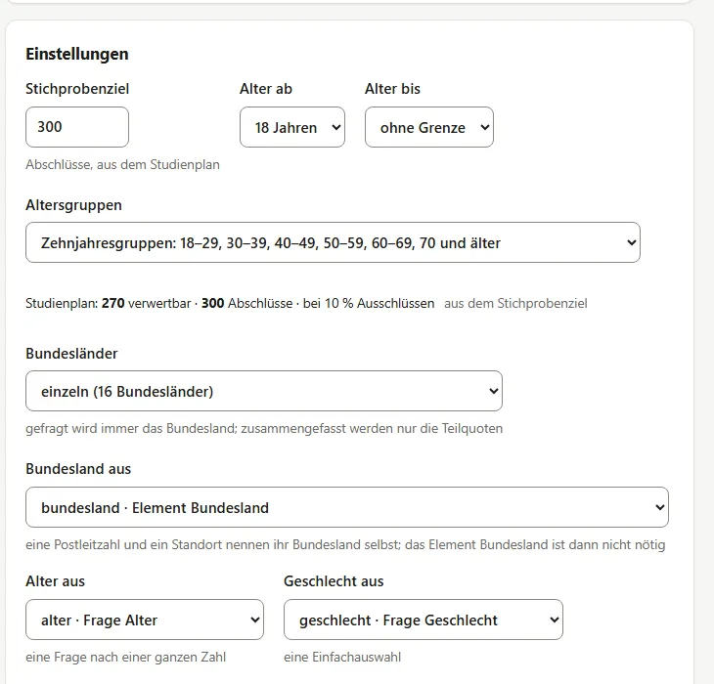Viewport: 714px width, 684px height.
Task: Click the Alter aus label
Action: pyautogui.click(x=55, y=581)
